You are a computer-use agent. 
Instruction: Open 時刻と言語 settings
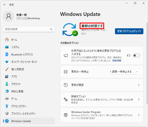(x=29, y=91)
